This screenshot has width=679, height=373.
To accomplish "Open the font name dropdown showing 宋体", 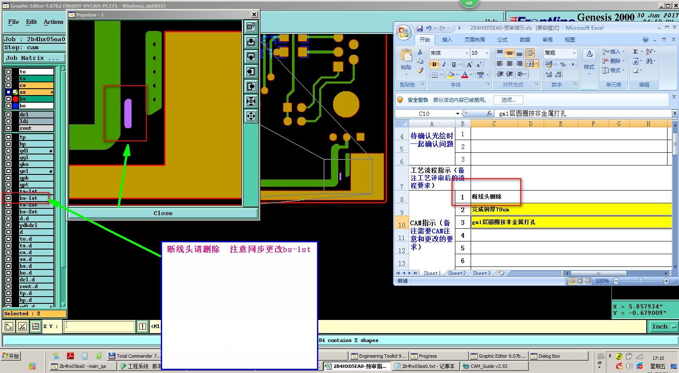I will [x=467, y=53].
